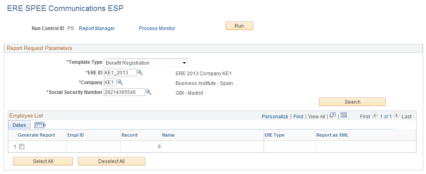Open the Company lookup magnifier icon
The image size is (426, 174).
coord(120,82)
